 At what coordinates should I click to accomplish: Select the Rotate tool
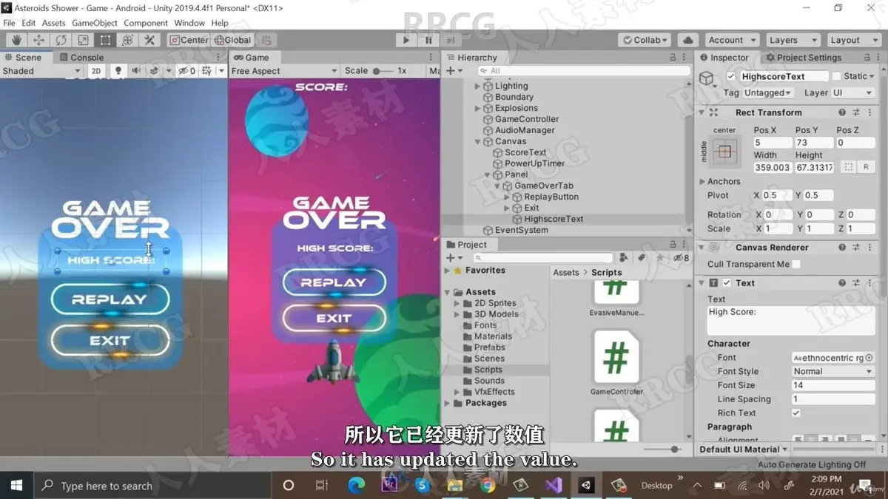pos(61,40)
